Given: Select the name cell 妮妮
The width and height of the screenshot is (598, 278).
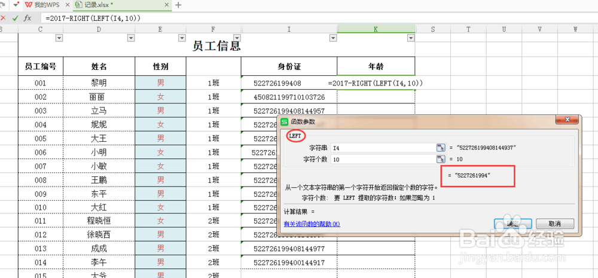Looking at the screenshot, I should pos(99,124).
